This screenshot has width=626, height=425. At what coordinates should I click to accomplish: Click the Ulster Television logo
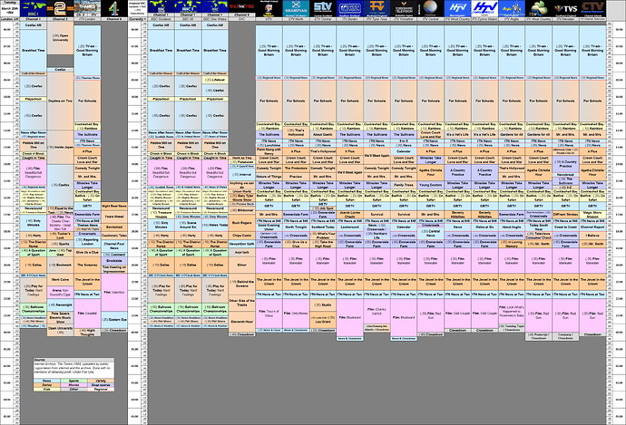coord(269,8)
